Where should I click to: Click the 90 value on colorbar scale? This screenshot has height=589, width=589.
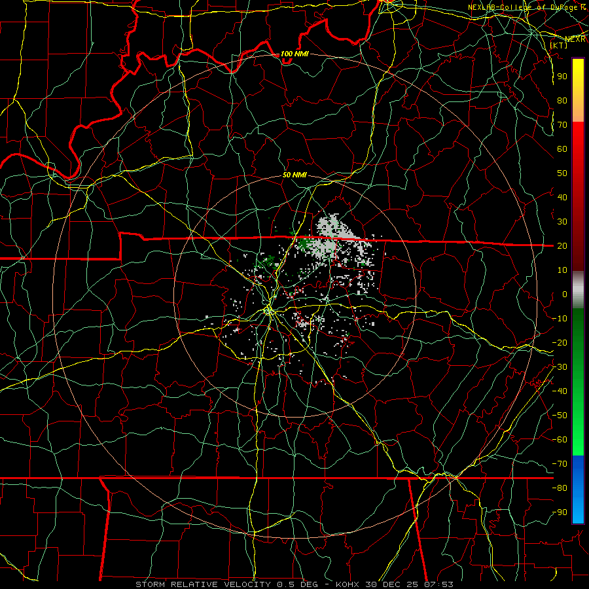[562, 77]
